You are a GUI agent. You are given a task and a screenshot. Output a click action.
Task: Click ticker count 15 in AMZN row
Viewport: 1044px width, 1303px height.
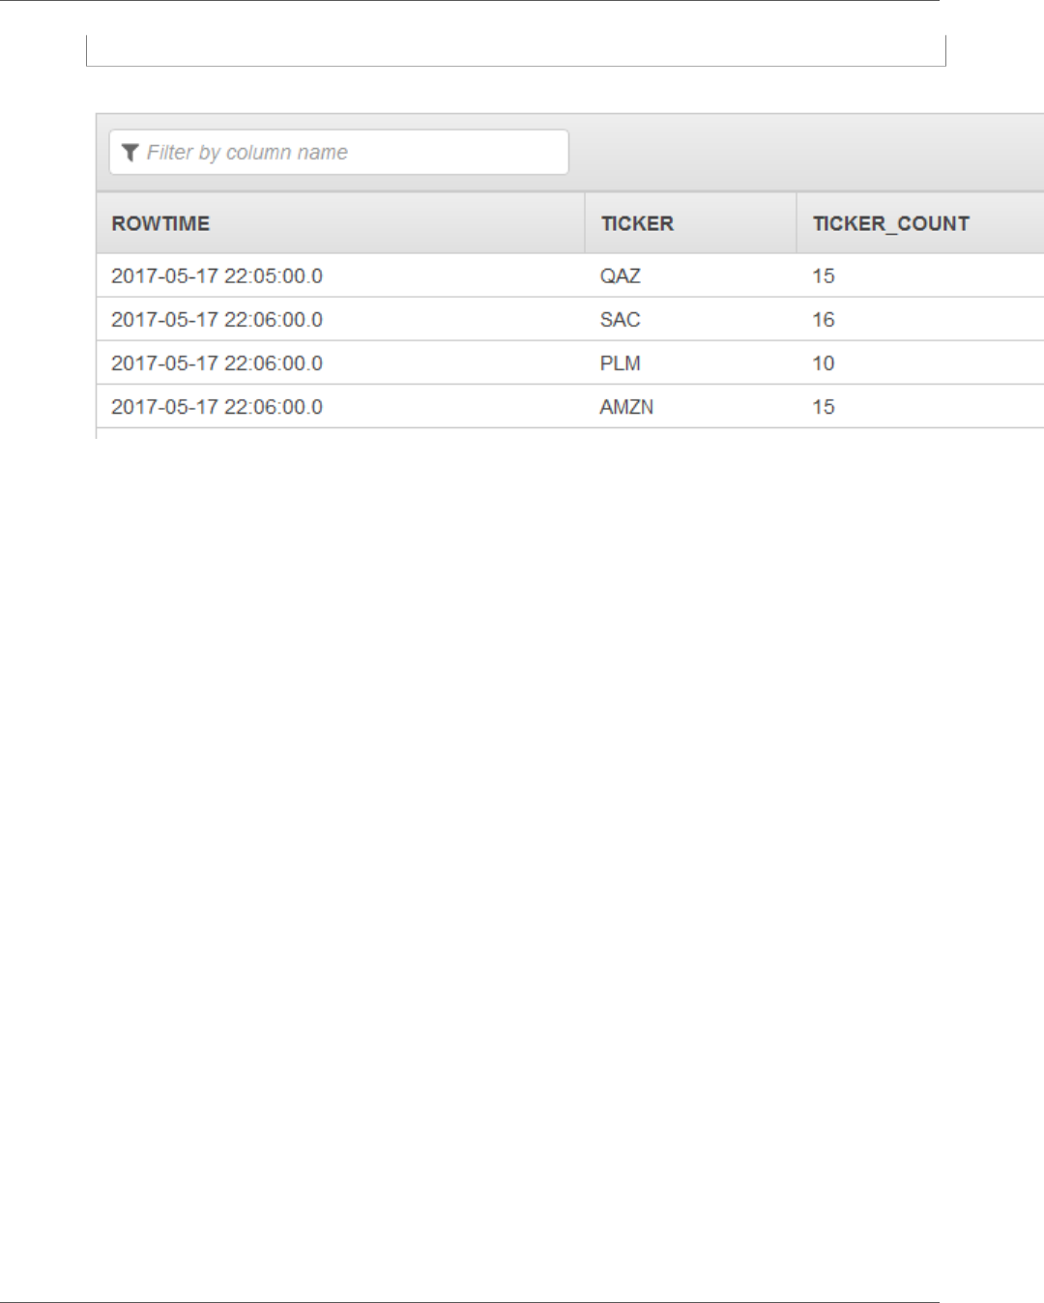pos(920,406)
